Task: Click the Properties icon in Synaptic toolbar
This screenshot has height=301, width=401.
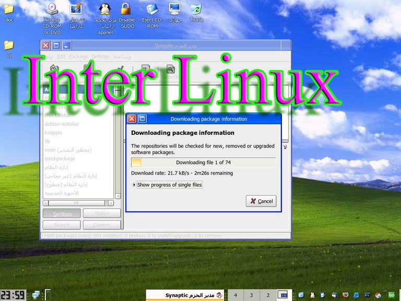Action: pyautogui.click(x=146, y=69)
